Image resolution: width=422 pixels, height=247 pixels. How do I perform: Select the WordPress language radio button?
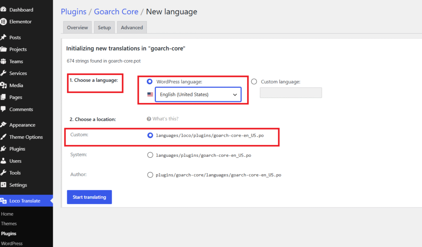(150, 82)
